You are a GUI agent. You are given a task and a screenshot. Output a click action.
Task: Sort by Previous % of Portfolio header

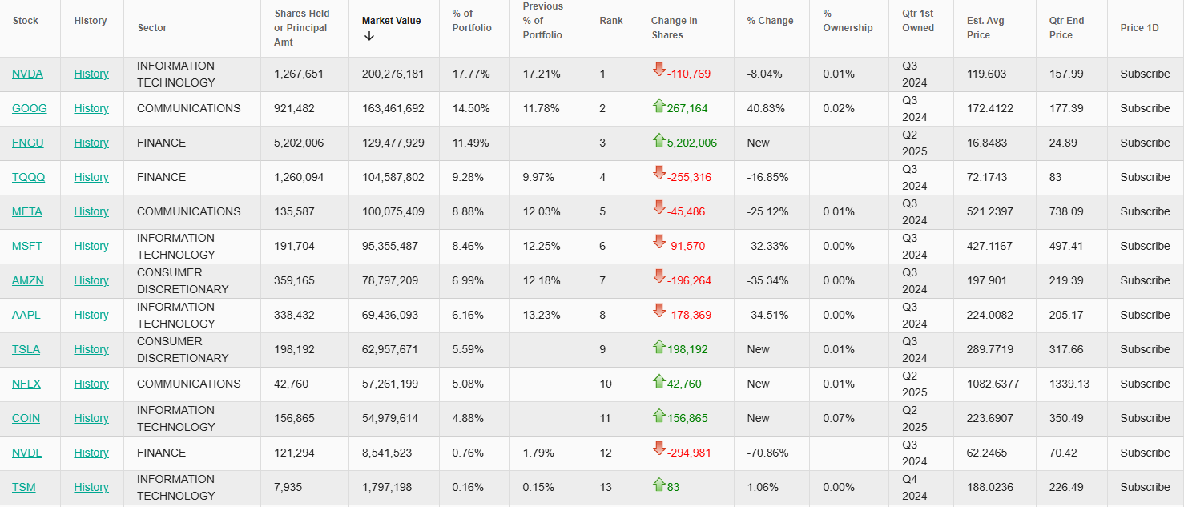click(542, 21)
